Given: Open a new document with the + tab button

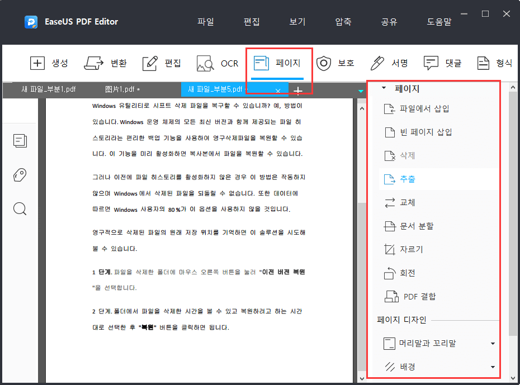Looking at the screenshot, I should point(298,90).
